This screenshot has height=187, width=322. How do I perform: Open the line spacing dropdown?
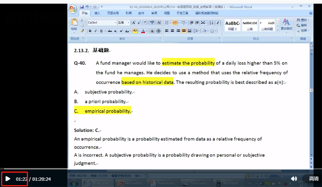tap(196, 31)
